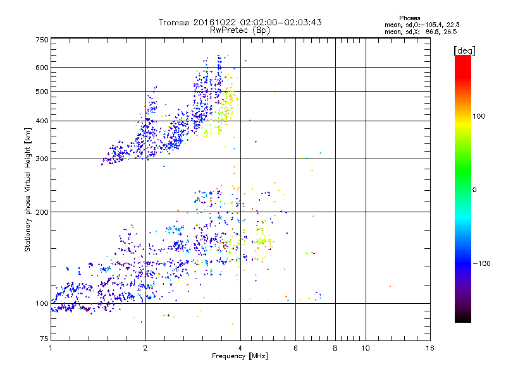The image size is (506, 379).
Task: Click the 'Frequency [MHz]' x-axis label
Action: click(x=240, y=356)
